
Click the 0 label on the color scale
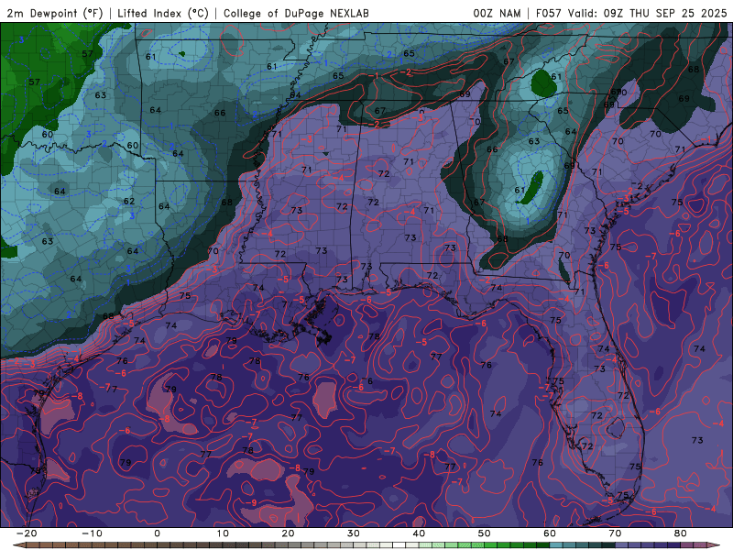pos(157,533)
